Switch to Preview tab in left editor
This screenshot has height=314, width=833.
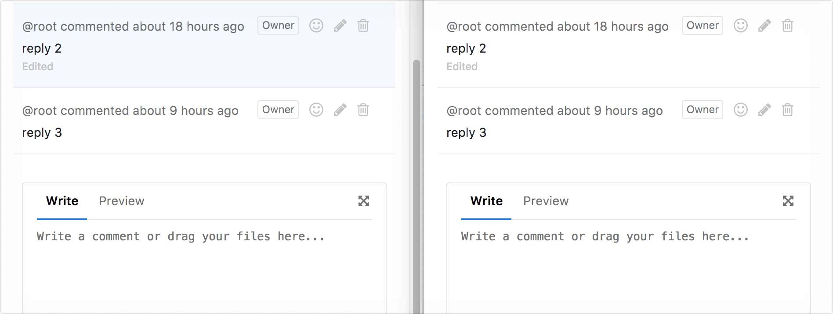[121, 201]
